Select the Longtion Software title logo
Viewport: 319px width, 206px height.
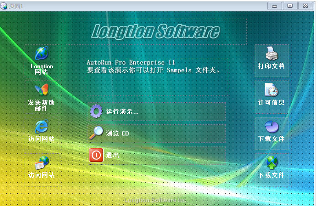point(156,31)
